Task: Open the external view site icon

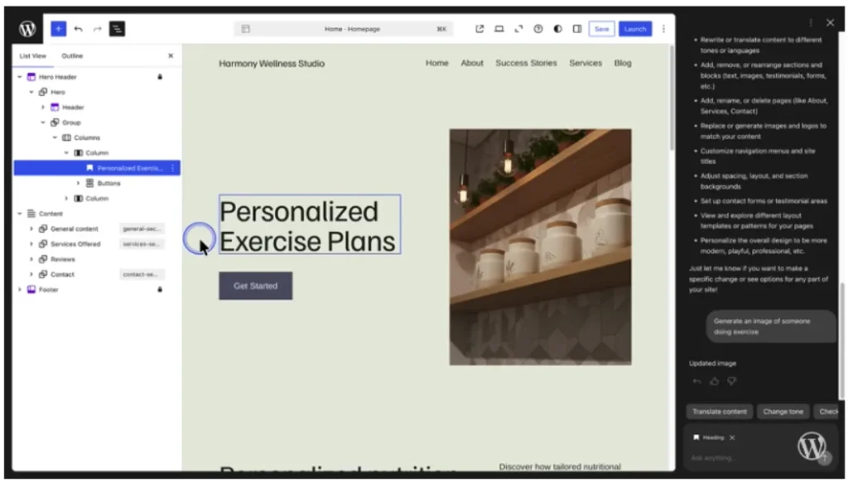Action: tap(479, 29)
